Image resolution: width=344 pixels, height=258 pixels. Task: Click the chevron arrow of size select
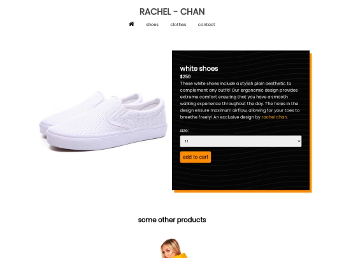pyautogui.click(x=299, y=141)
